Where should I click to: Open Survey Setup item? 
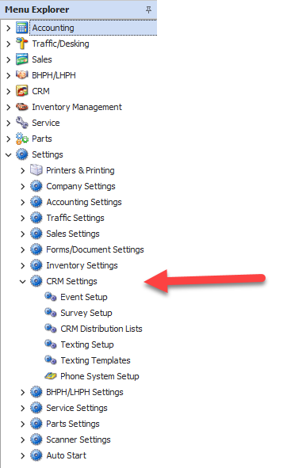[x=86, y=313]
